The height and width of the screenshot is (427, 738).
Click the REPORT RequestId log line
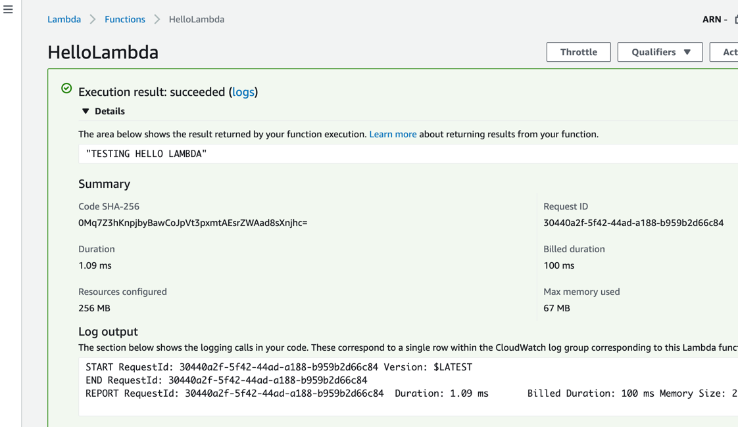point(412,393)
